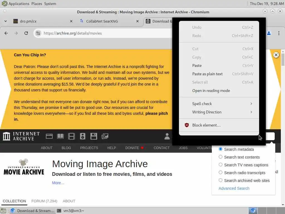Open site information icon in address bar
The image size is (285, 214).
coord(38,33)
